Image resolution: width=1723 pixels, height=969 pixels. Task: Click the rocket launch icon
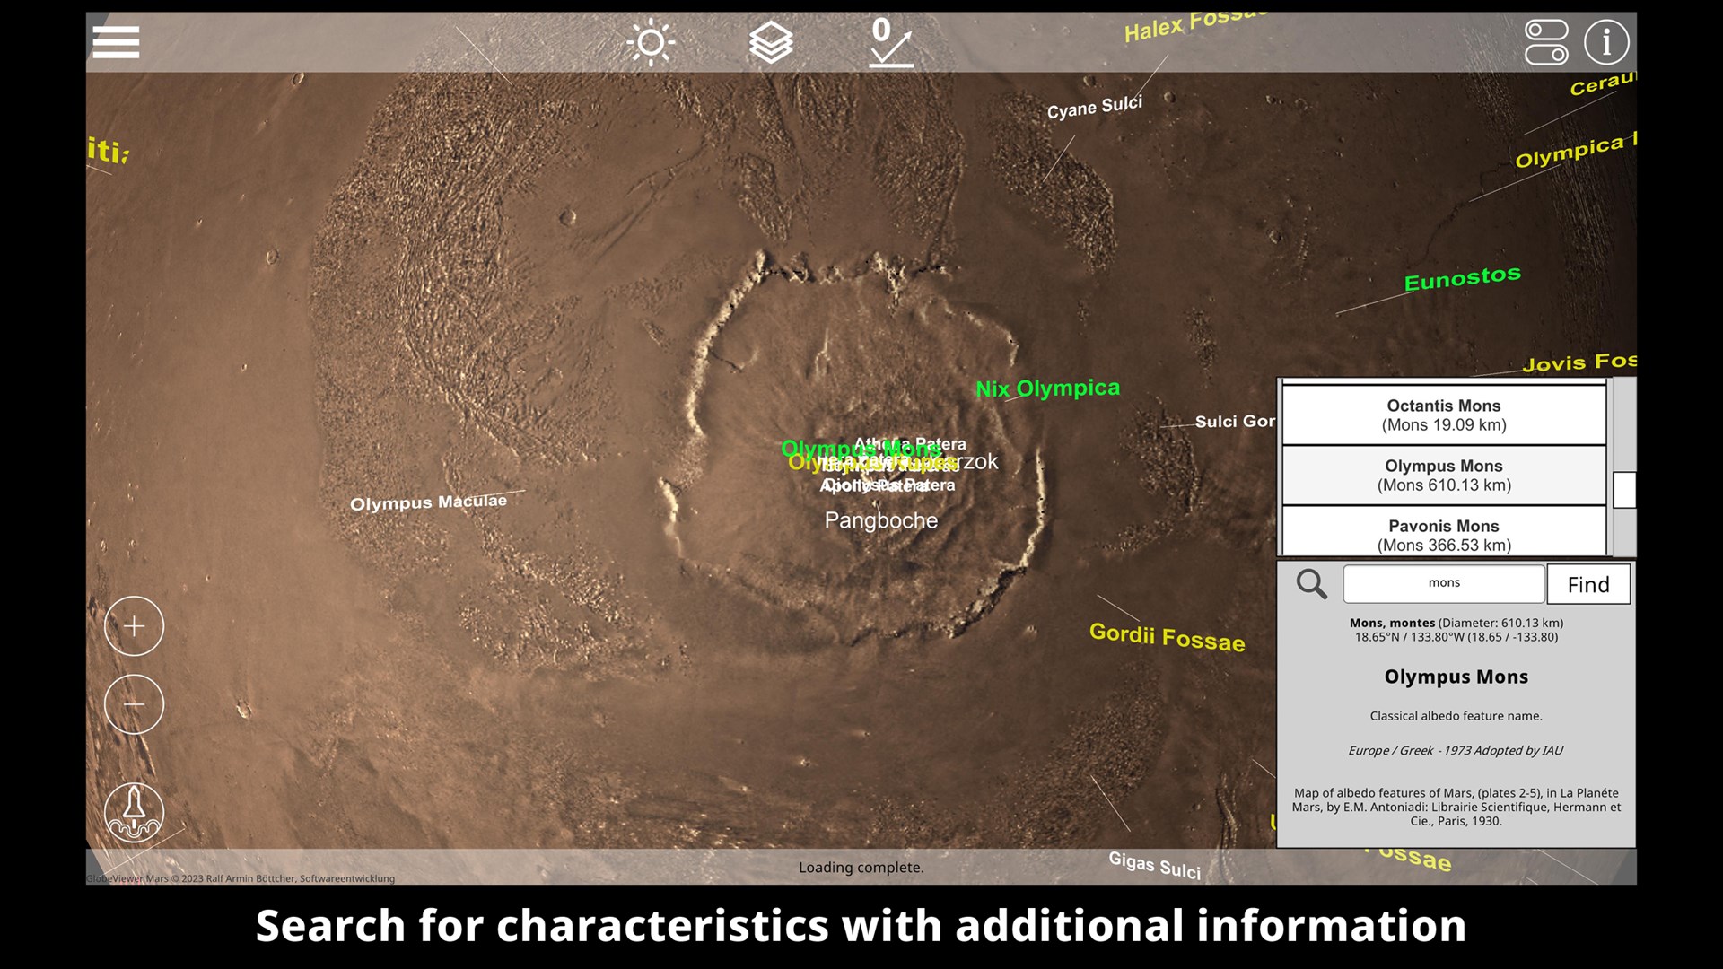134,812
